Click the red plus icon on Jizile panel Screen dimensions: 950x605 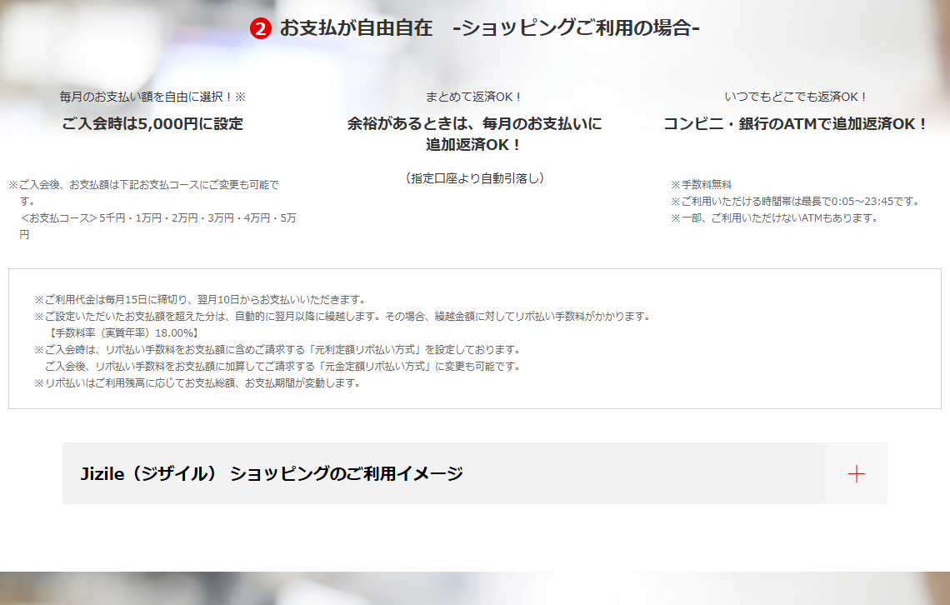coord(856,473)
